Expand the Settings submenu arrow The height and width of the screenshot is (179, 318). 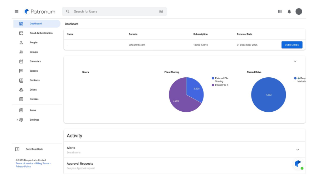(x=17, y=120)
